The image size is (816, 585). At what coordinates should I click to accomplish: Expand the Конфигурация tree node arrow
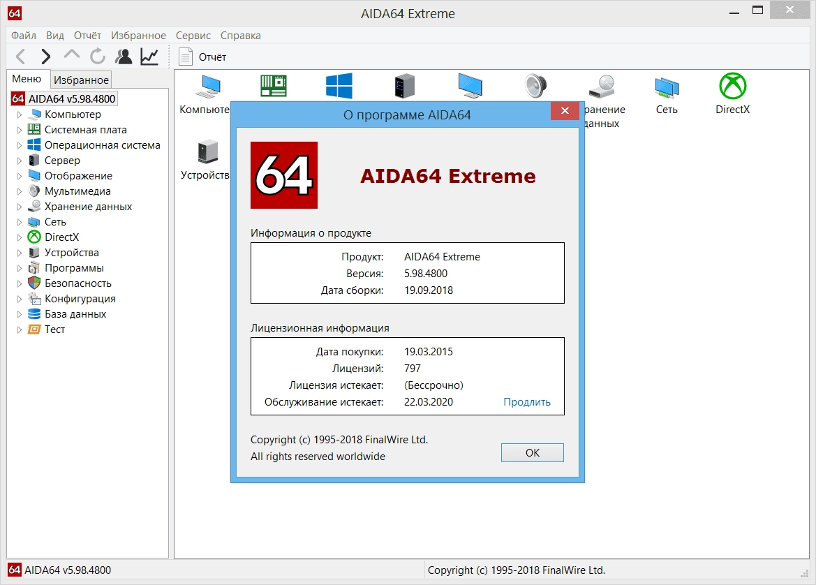pyautogui.click(x=20, y=299)
